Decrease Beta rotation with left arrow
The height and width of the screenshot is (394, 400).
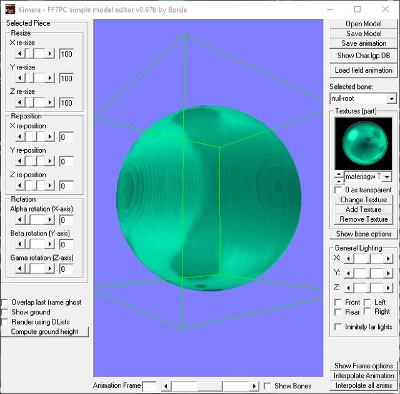[20, 244]
